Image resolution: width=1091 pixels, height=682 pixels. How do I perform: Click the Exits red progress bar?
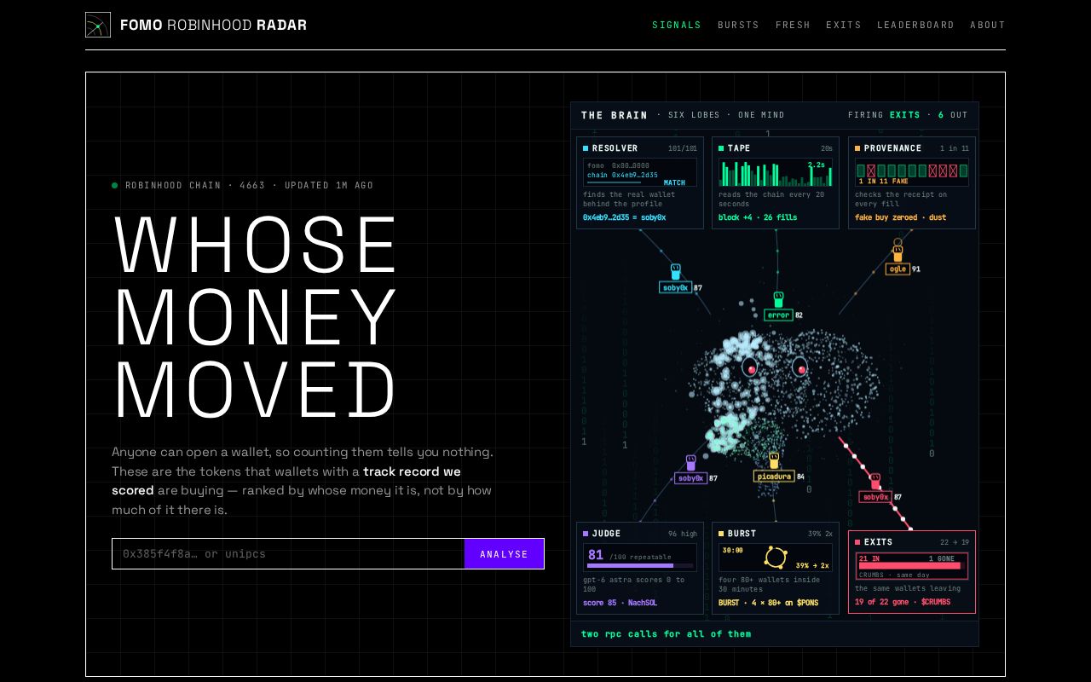point(909,565)
